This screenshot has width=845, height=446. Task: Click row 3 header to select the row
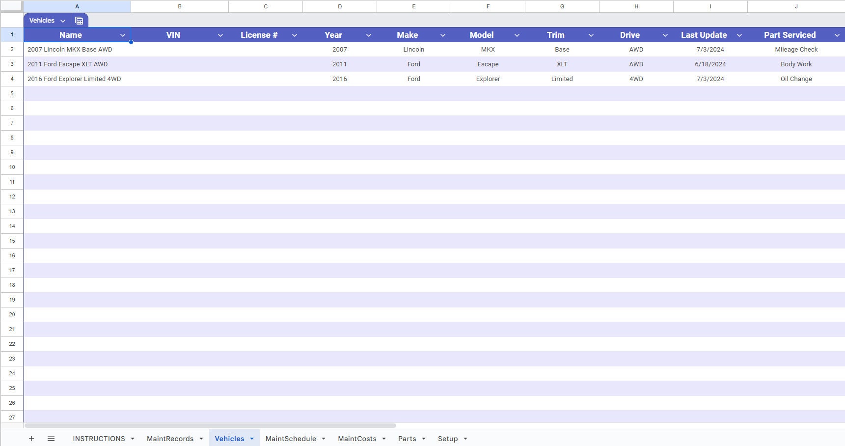point(12,64)
